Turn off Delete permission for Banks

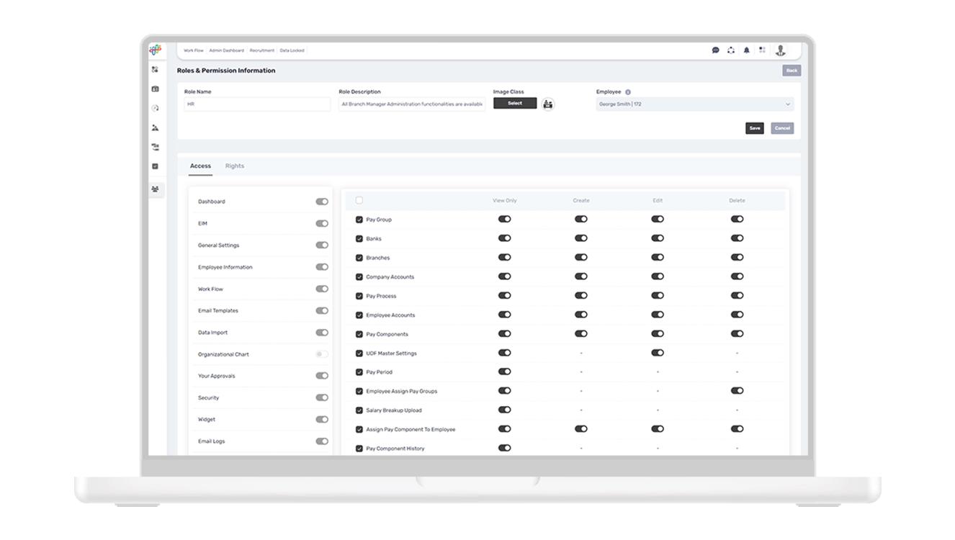point(737,238)
